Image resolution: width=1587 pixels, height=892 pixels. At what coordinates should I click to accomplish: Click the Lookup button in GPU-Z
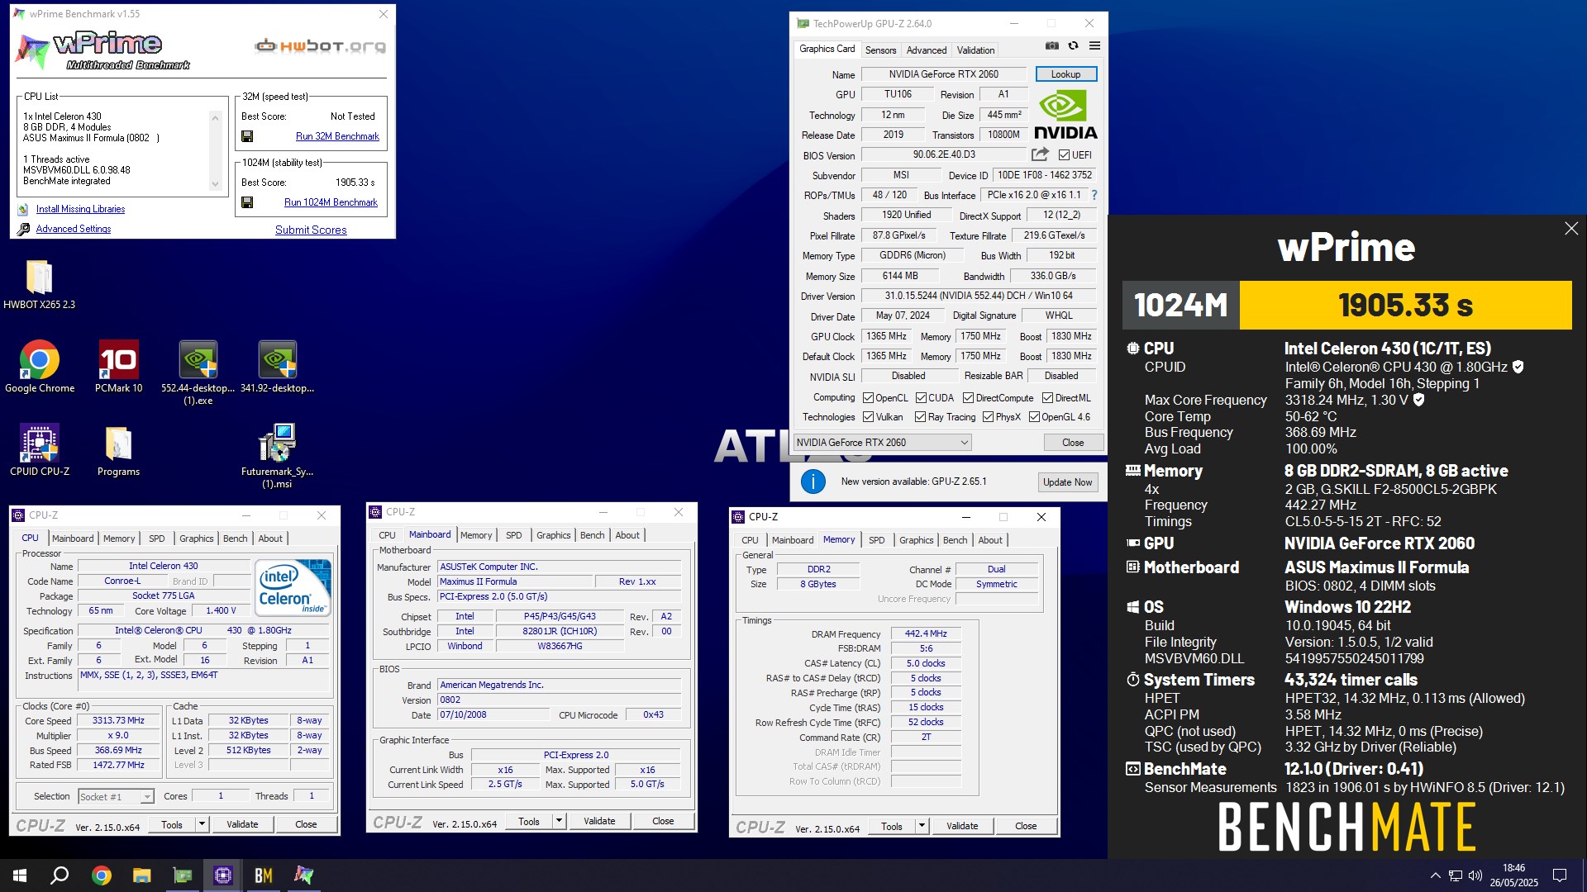pyautogui.click(x=1065, y=74)
